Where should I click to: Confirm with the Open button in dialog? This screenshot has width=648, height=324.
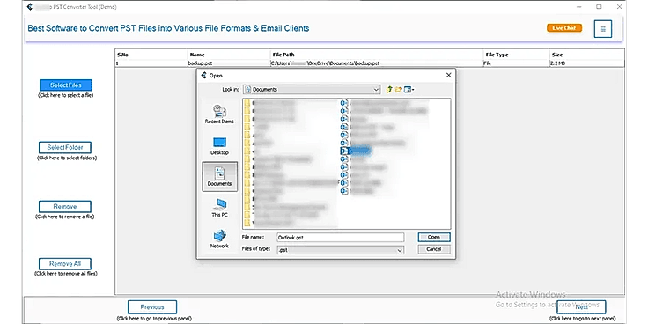pyautogui.click(x=434, y=237)
